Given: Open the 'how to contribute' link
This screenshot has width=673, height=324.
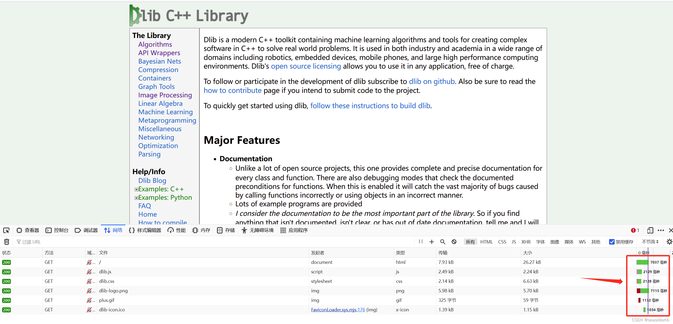Looking at the screenshot, I should pos(232,90).
